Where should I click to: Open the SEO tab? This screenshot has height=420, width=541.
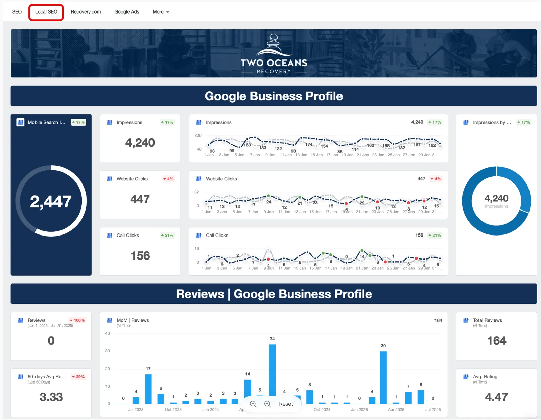[17, 12]
